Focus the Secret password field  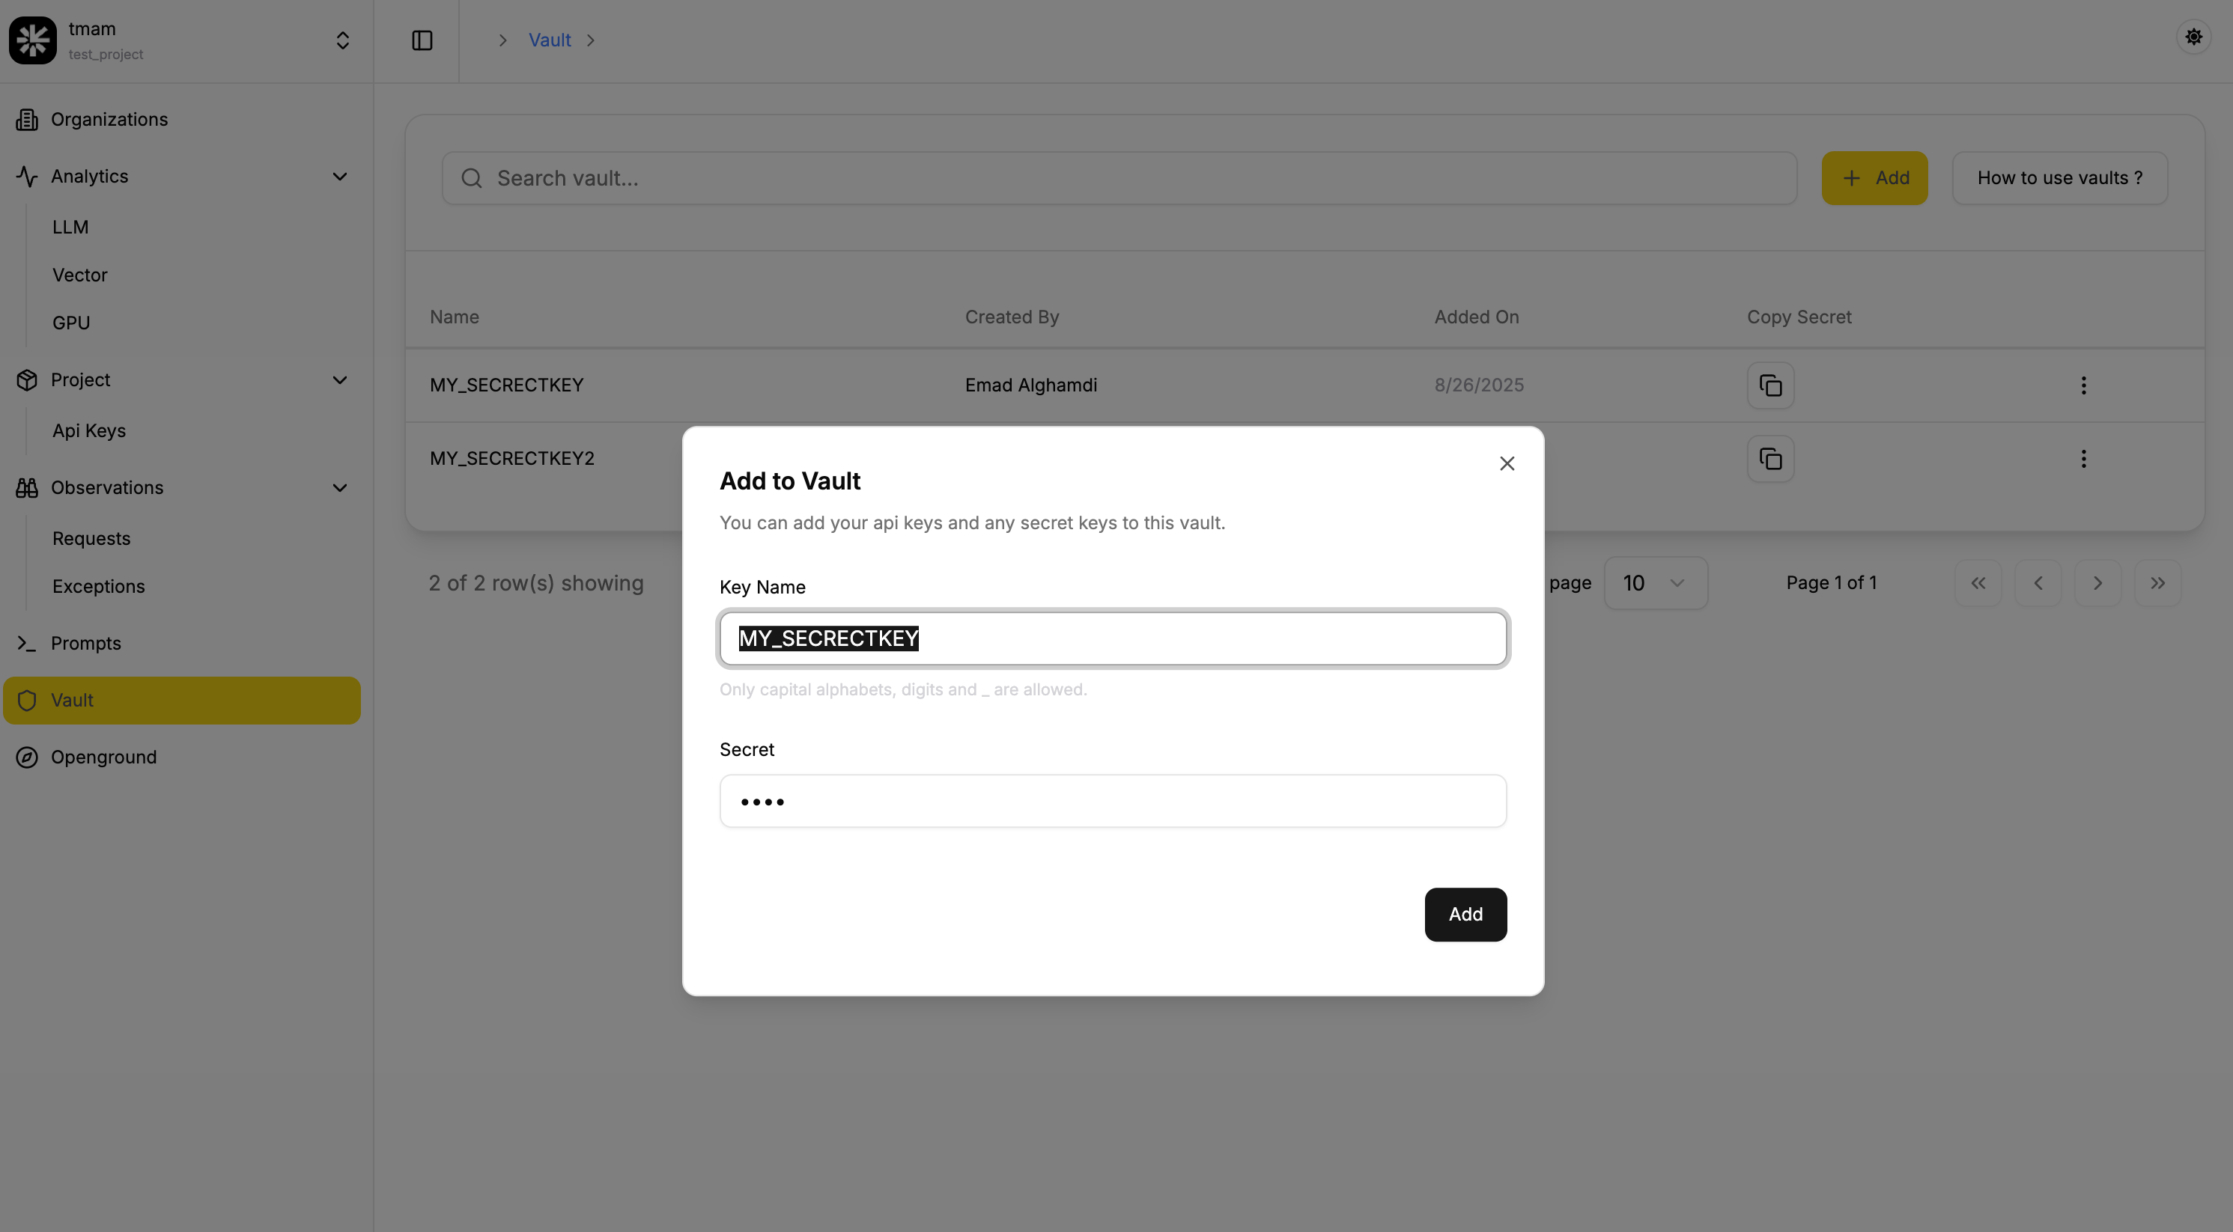(1112, 802)
